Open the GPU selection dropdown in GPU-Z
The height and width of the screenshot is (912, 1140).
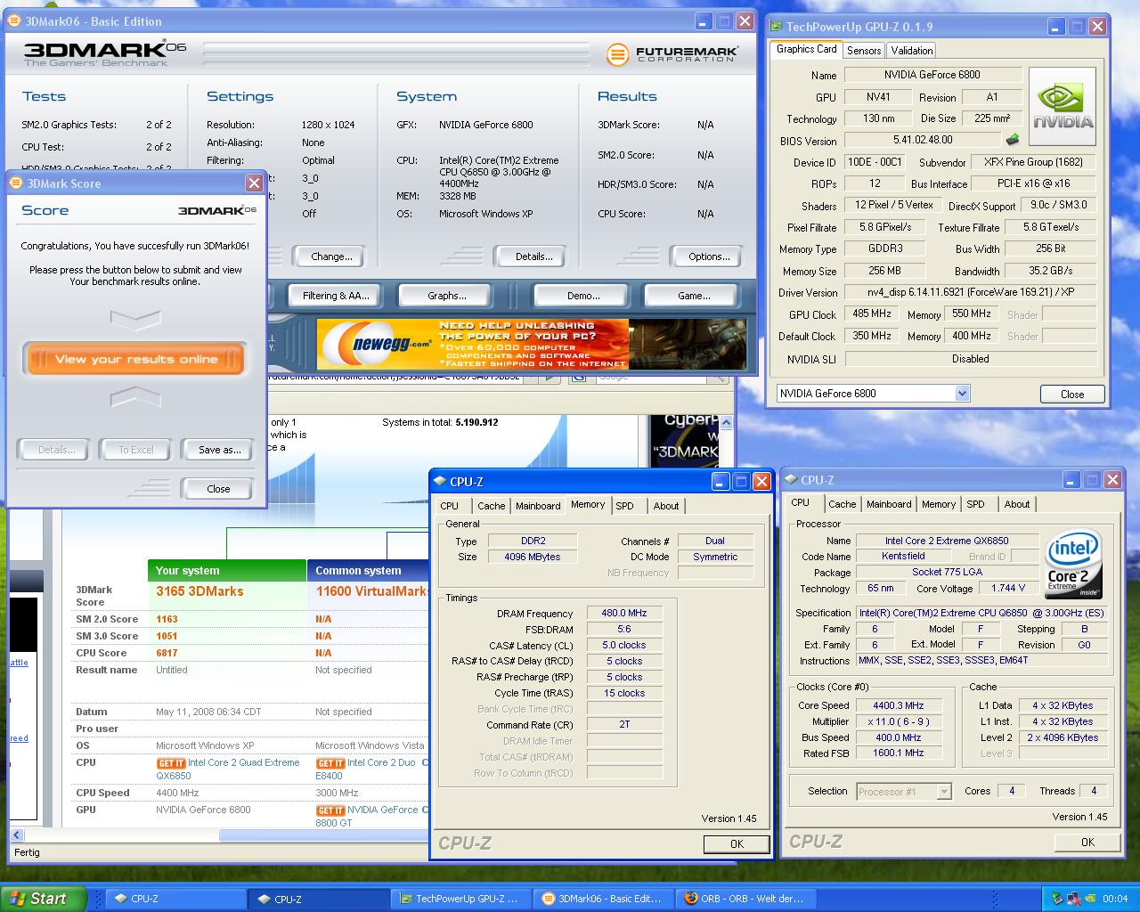(x=962, y=393)
